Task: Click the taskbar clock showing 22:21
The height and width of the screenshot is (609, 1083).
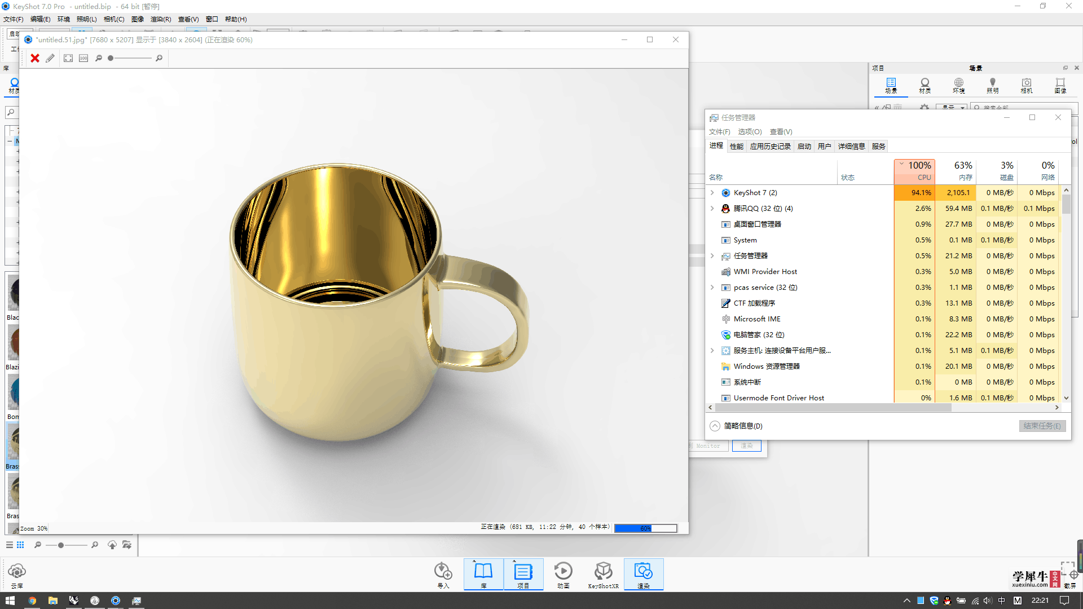Action: (1040, 601)
